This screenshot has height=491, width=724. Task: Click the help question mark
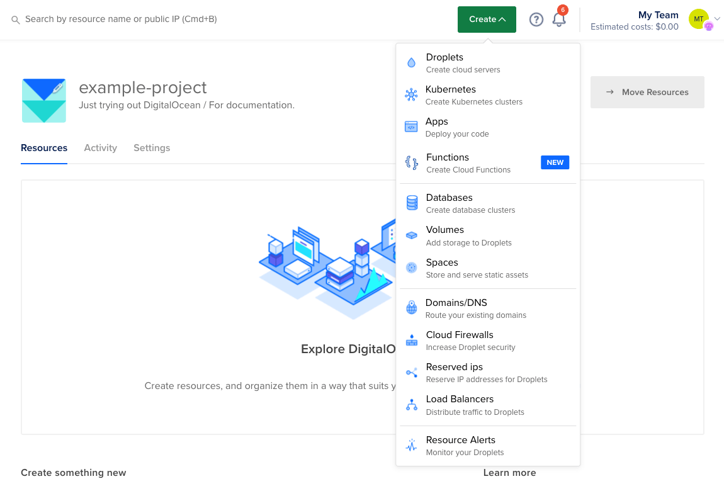pos(536,20)
